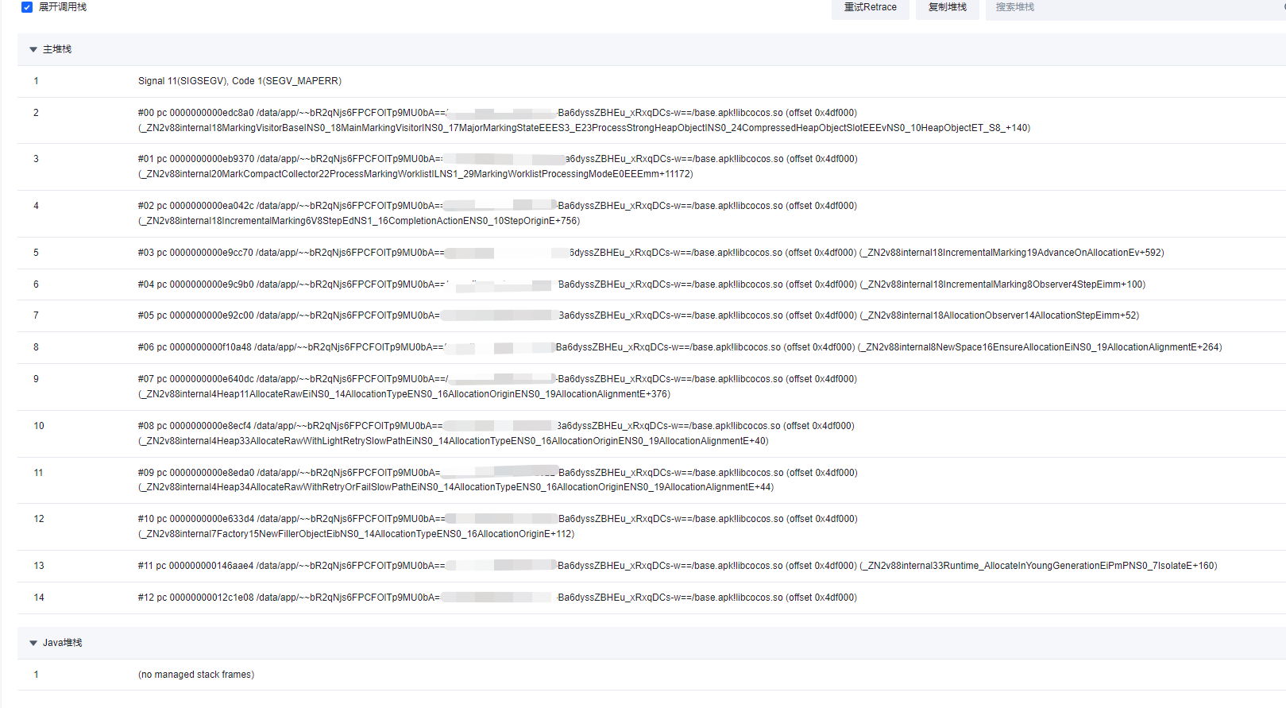The height and width of the screenshot is (708, 1286).
Task: Select stack frame #04 pc 0000000000e9c9b0
Action: point(651,284)
